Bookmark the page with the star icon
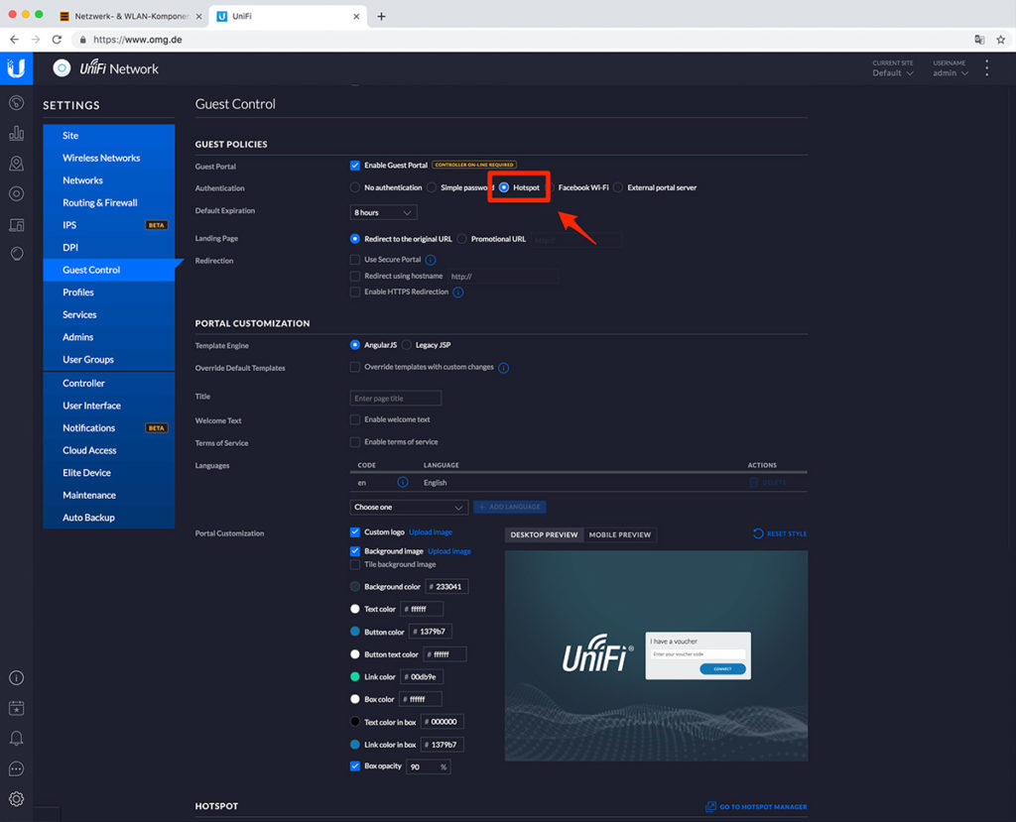Viewport: 1016px width, 822px height. tap(1000, 40)
